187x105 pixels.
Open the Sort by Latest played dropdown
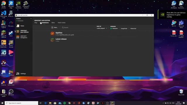102,28
